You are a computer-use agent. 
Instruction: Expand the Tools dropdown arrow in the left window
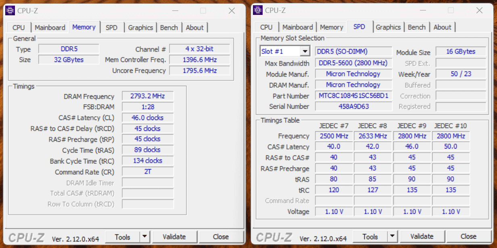(x=145, y=237)
